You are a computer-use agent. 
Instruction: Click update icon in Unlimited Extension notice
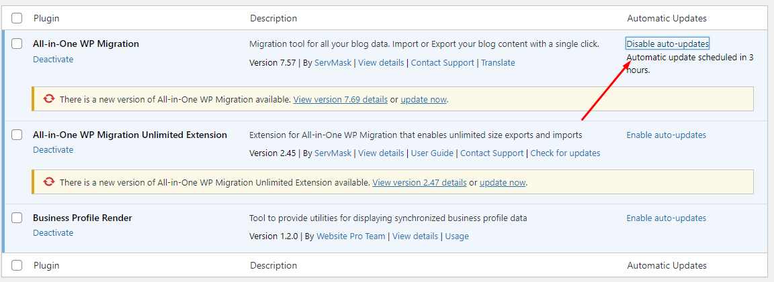[48, 182]
